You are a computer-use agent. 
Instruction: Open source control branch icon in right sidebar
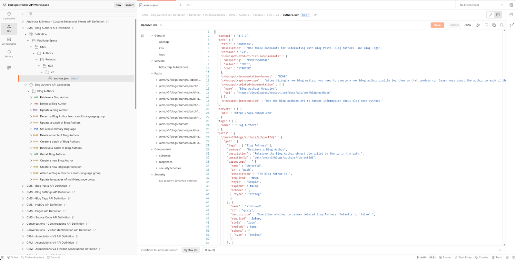[511, 25]
